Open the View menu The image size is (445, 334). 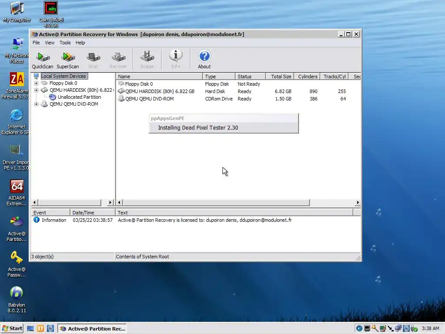pos(50,43)
